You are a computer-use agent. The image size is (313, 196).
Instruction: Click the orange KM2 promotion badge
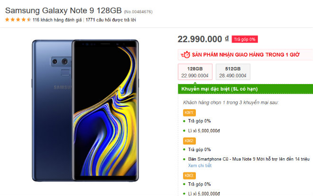pos(189,141)
